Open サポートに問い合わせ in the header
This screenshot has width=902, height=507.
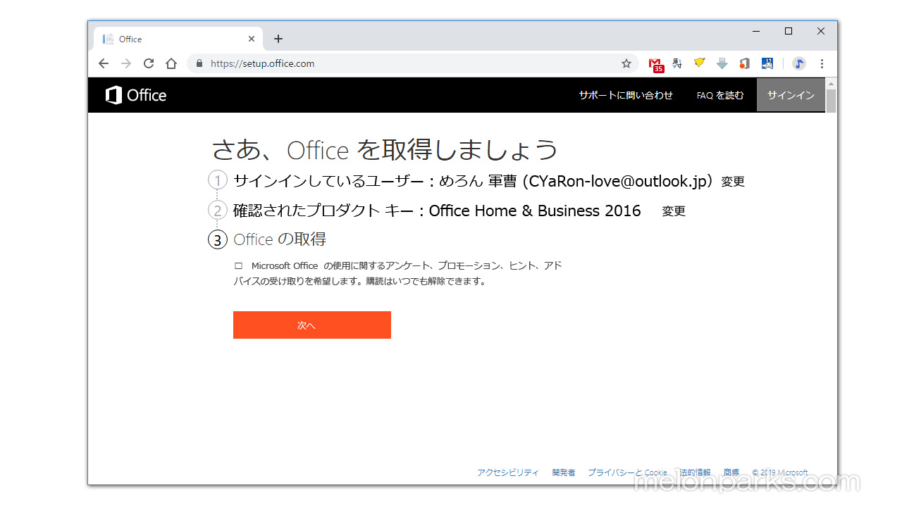626,95
